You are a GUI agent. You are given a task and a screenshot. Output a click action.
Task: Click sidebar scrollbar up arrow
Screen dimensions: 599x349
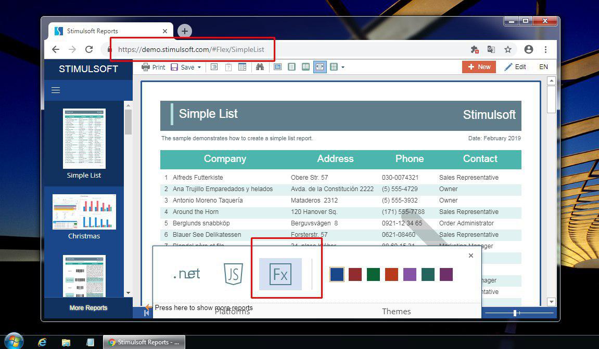[129, 105]
